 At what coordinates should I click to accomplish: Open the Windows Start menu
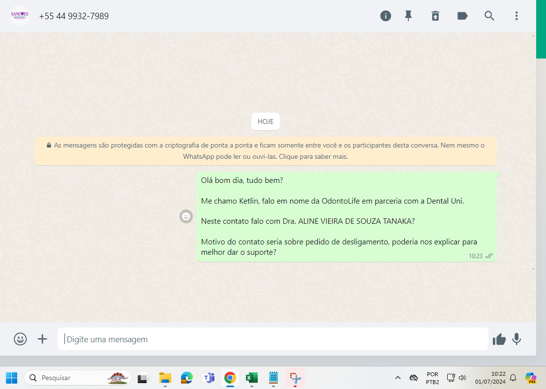pyautogui.click(x=11, y=378)
